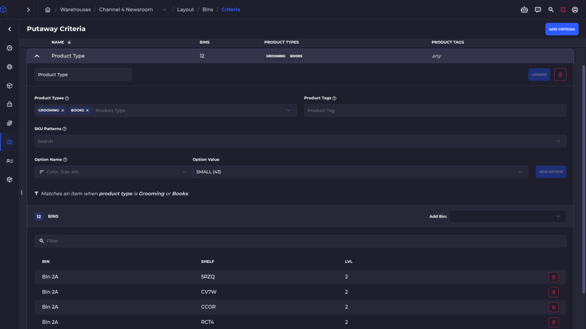The image size is (586, 329).
Task: Remove the Bin 2A CCOR row
Action: click(553, 307)
